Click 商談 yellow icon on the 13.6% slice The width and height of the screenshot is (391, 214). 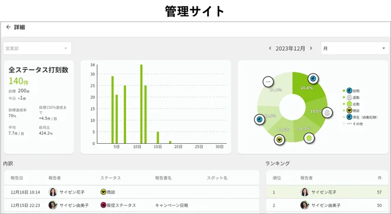pos(280,140)
